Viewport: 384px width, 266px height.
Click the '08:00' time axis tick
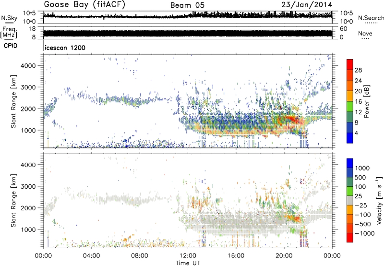click(x=140, y=256)
